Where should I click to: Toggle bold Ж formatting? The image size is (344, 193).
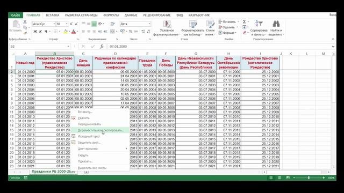35,32
